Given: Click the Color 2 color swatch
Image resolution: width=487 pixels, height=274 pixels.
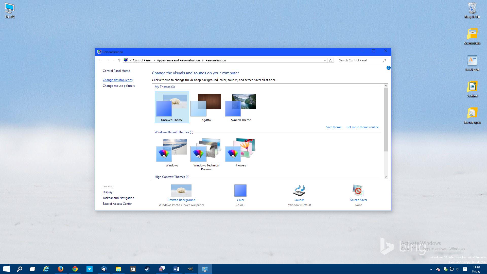Looking at the screenshot, I should click(240, 190).
